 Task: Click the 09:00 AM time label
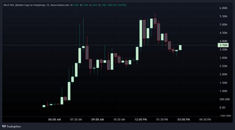click(x=97, y=120)
